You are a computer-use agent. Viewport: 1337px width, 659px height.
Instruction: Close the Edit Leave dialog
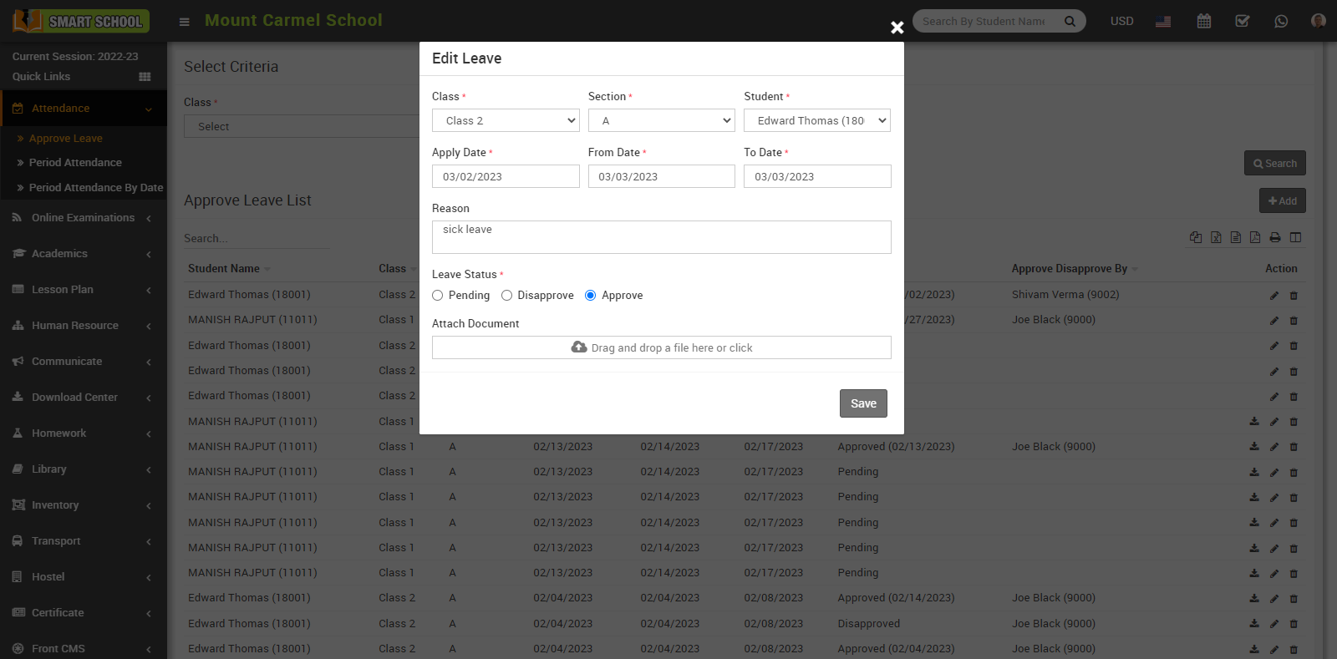click(897, 28)
